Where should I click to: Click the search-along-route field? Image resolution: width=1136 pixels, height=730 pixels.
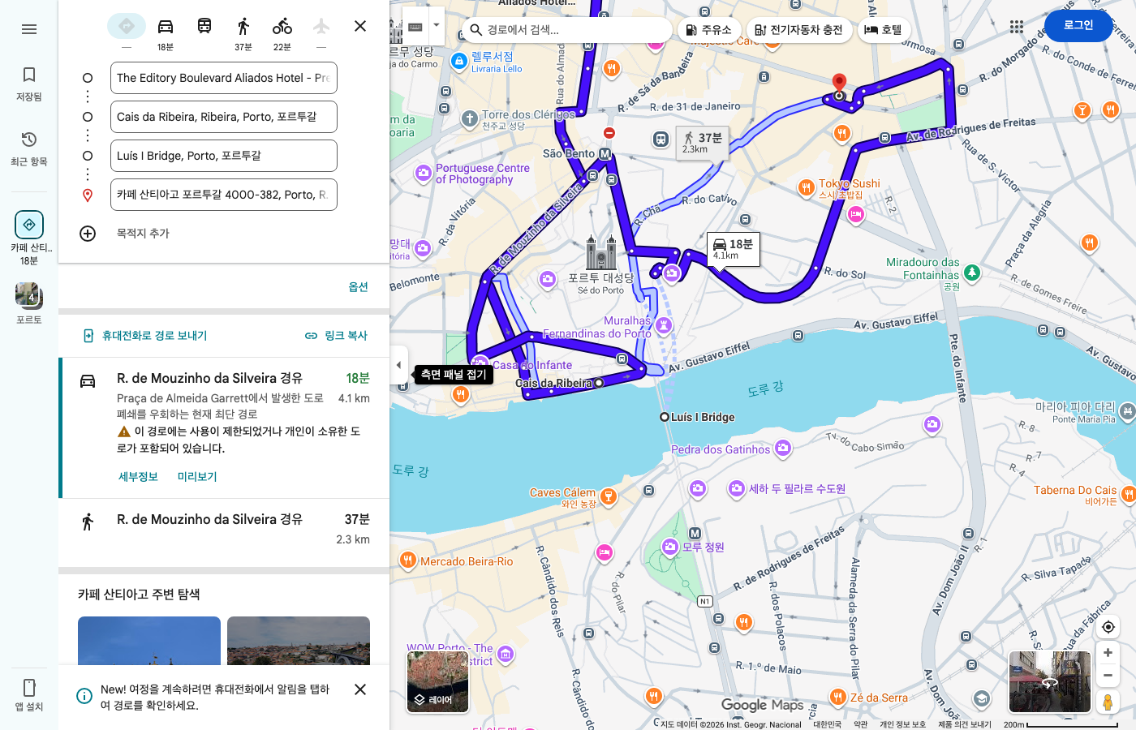[x=568, y=30]
